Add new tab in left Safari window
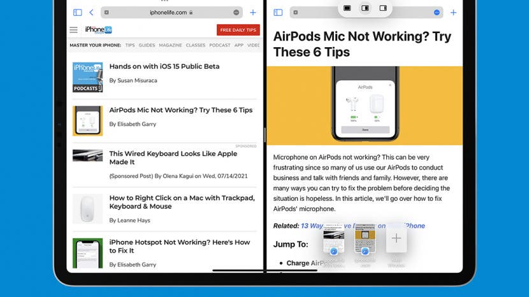Viewport: 529px width, 297px height. click(252, 13)
